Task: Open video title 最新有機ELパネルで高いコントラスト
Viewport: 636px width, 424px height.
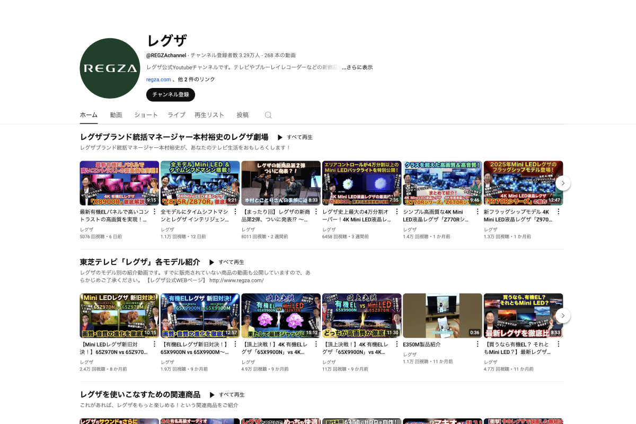Action: (114, 216)
